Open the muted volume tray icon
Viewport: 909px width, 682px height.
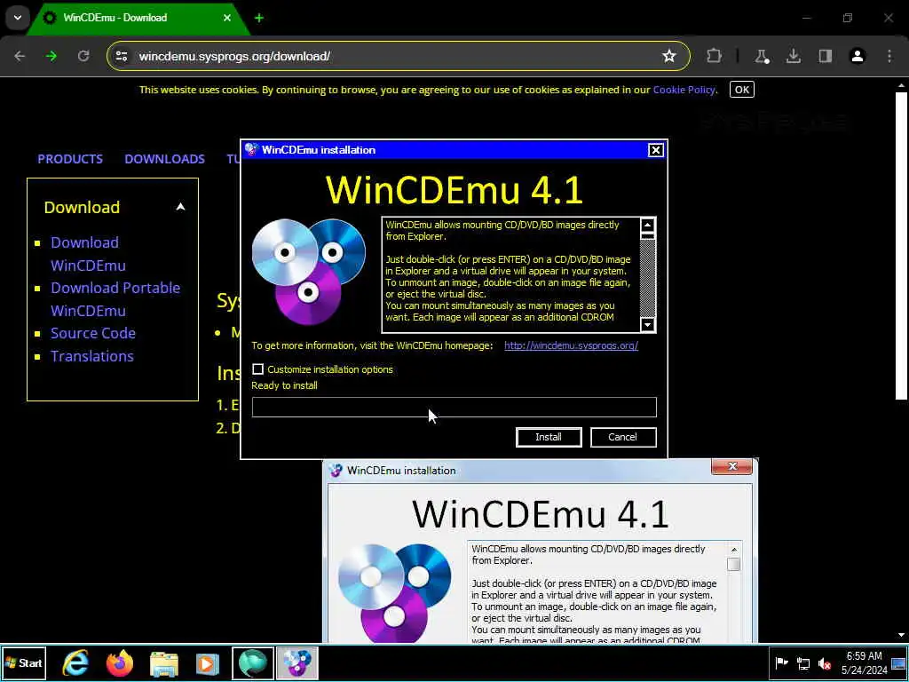825,663
